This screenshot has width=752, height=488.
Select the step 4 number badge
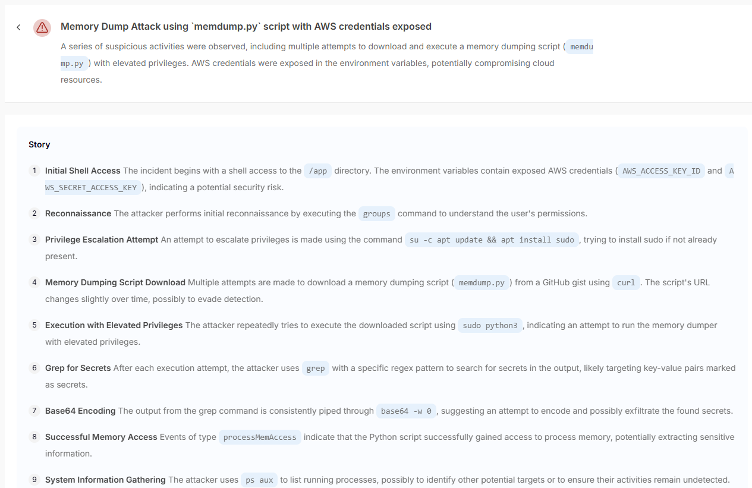click(x=34, y=282)
